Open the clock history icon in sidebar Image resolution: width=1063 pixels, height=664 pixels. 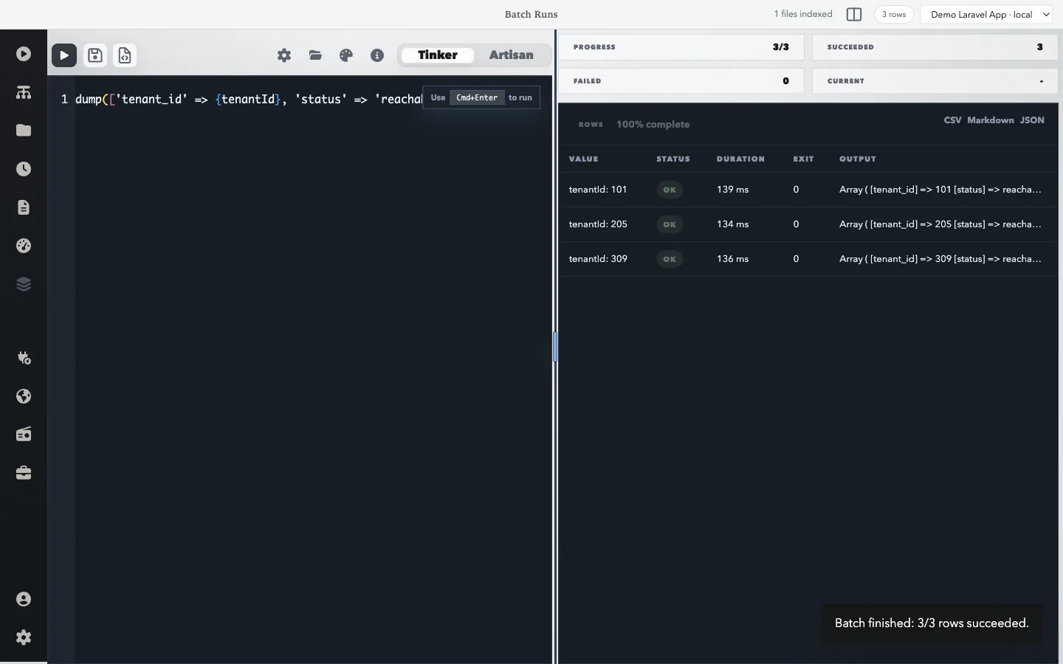point(24,169)
